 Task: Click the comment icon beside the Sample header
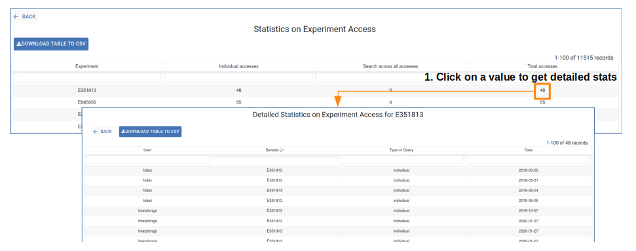click(x=282, y=150)
